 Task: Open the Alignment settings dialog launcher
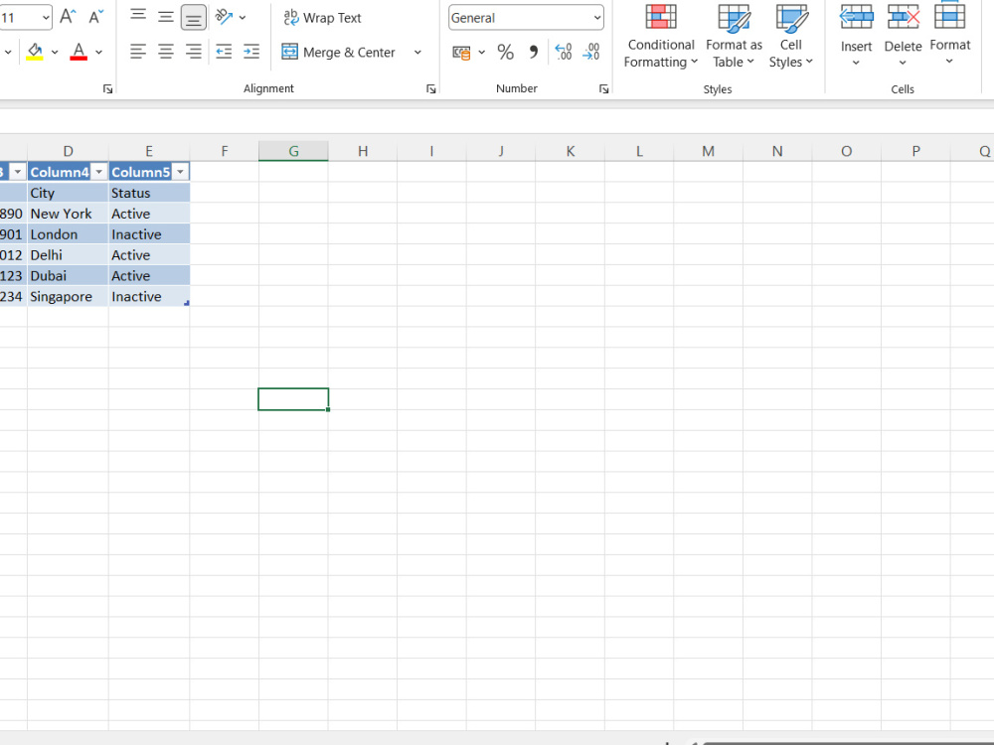(x=431, y=89)
